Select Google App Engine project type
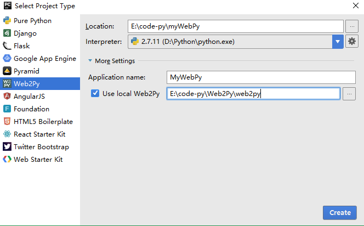This screenshot has height=226, width=364. pyautogui.click(x=40, y=58)
